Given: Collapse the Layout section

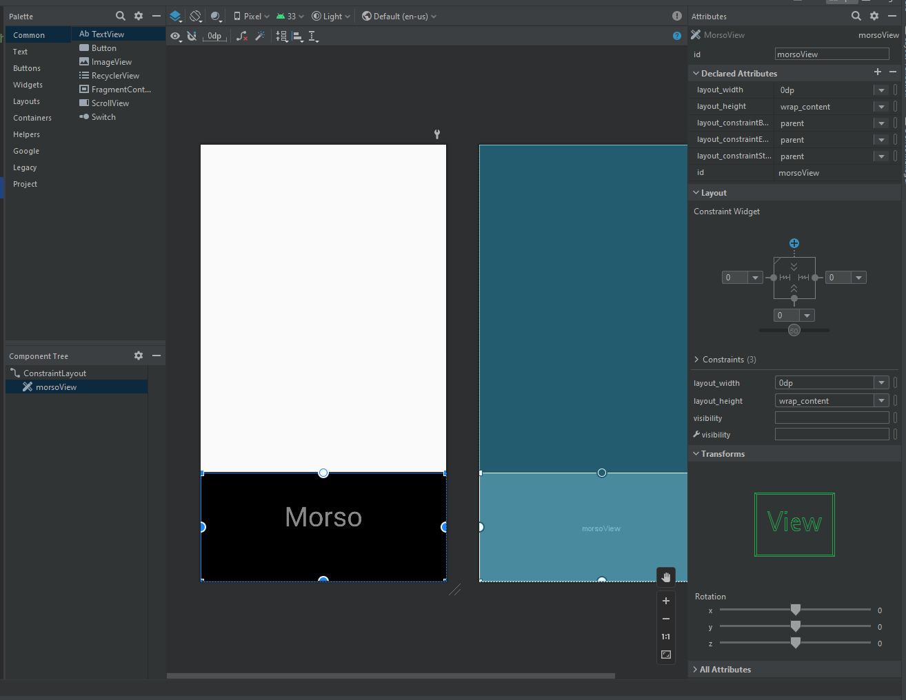Looking at the screenshot, I should pyautogui.click(x=696, y=193).
